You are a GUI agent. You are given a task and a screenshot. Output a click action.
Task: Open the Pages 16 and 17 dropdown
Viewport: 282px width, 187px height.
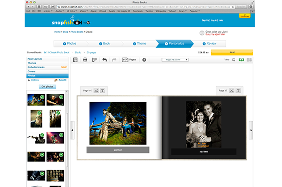(175, 60)
